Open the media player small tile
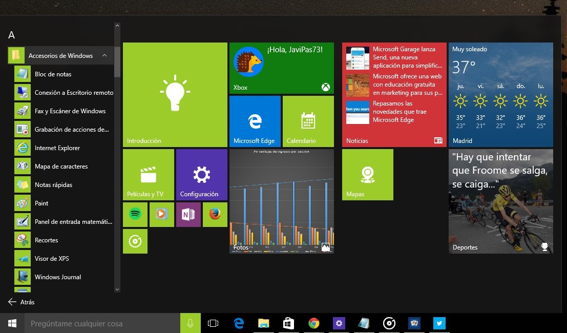Screen dimensions: 567x333 pyautogui.click(x=162, y=215)
